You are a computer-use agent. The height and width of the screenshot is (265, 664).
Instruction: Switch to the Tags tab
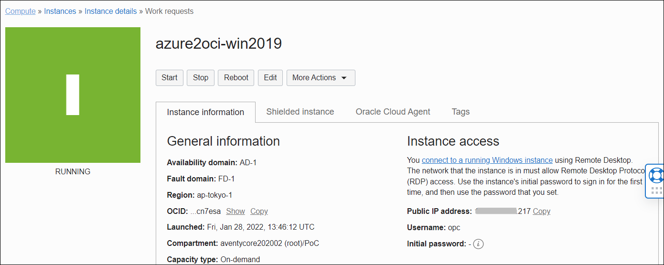pyautogui.click(x=461, y=112)
